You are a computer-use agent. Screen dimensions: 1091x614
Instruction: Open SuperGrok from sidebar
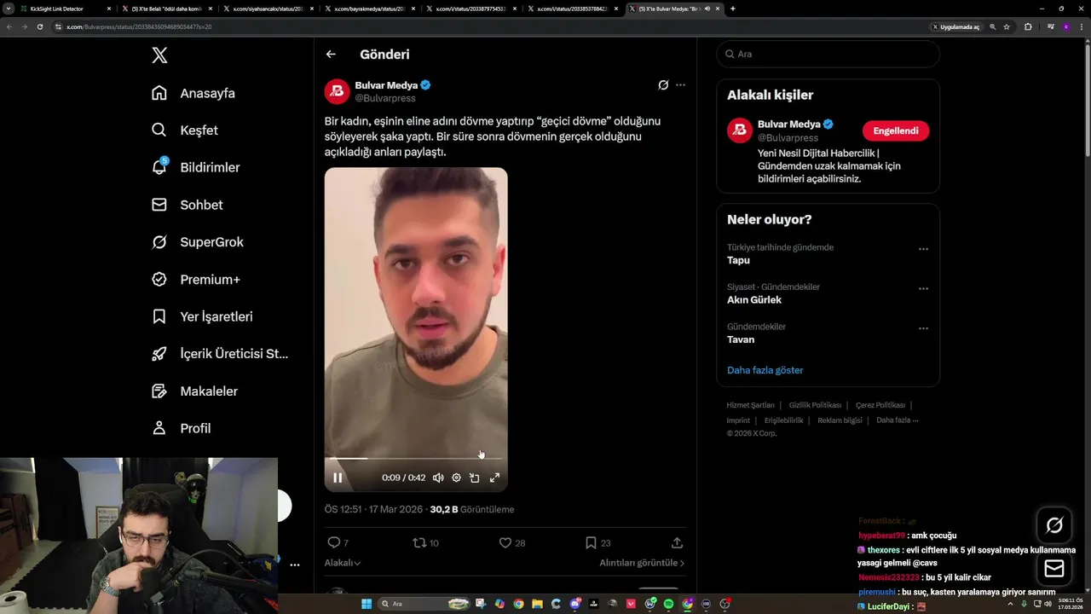197,242
